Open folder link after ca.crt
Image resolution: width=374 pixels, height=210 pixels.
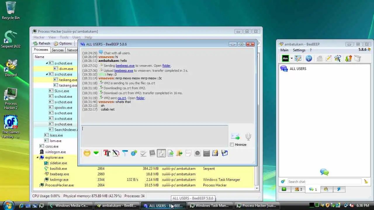[141, 98]
